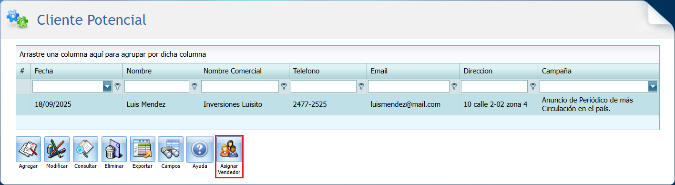This screenshot has width=675, height=185.
Task: Select the Inversiones Luisito cell
Action: point(245,104)
